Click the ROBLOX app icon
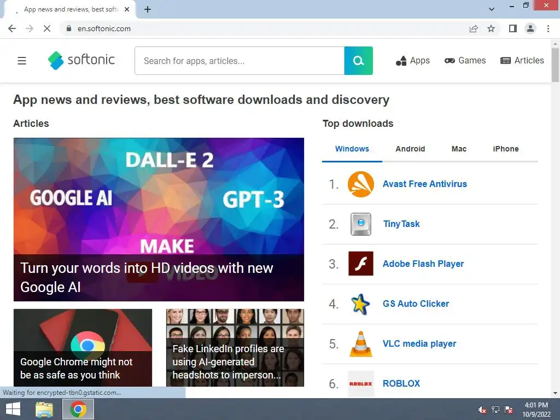This screenshot has width=560, height=420. pos(361,383)
